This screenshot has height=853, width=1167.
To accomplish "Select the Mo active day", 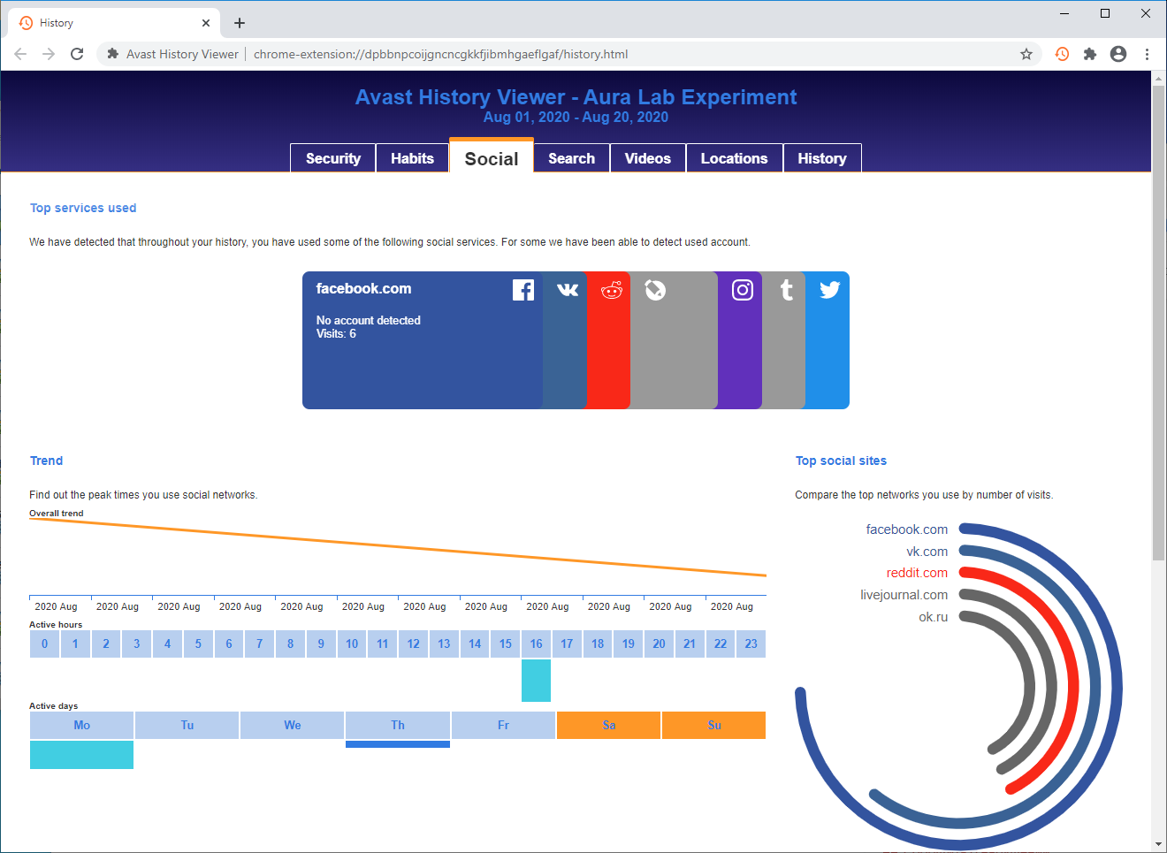I will pyautogui.click(x=82, y=725).
